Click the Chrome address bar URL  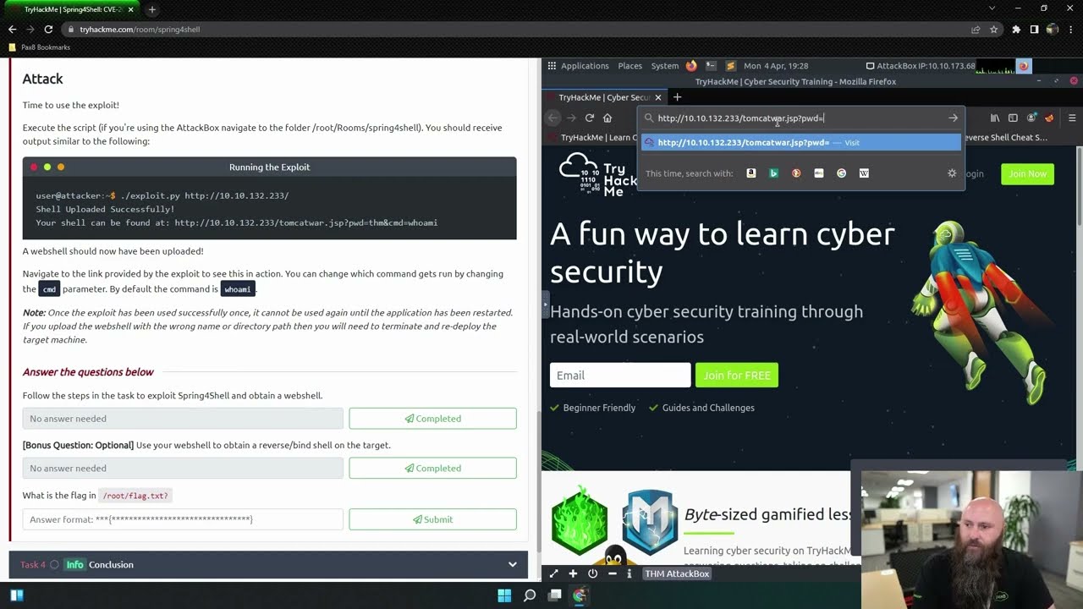tap(140, 29)
